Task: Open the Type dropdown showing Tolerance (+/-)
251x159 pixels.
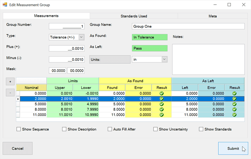Action: coord(81,37)
